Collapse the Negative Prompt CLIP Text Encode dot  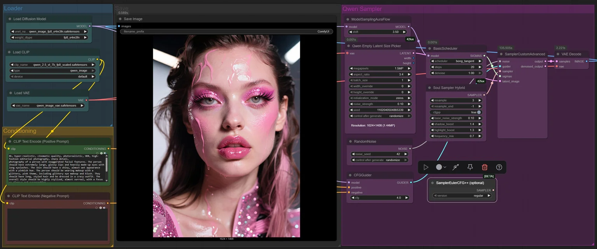8,196
